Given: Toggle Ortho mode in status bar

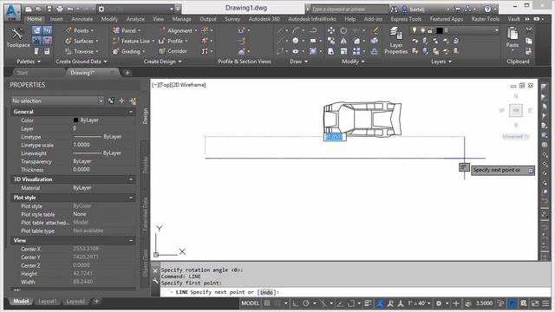Looking at the screenshot, I should click(295, 303).
